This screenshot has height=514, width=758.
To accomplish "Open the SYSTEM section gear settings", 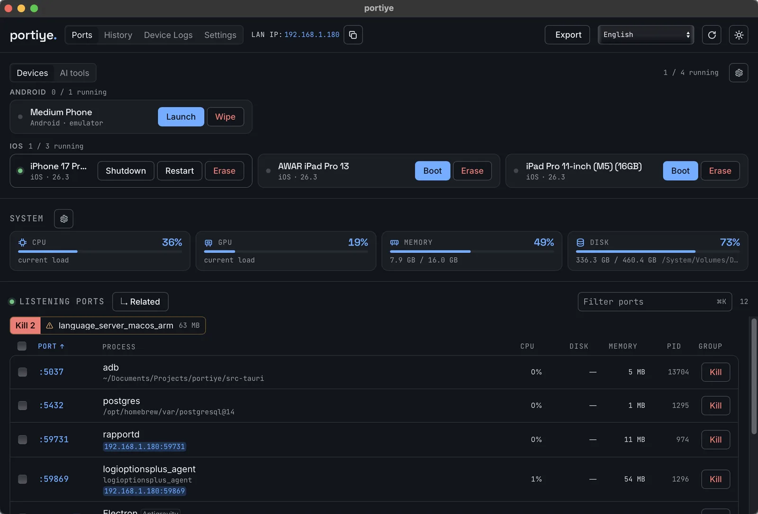I will (64, 219).
